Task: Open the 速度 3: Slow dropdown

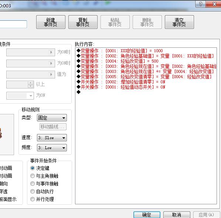Action: click(x=52, y=138)
